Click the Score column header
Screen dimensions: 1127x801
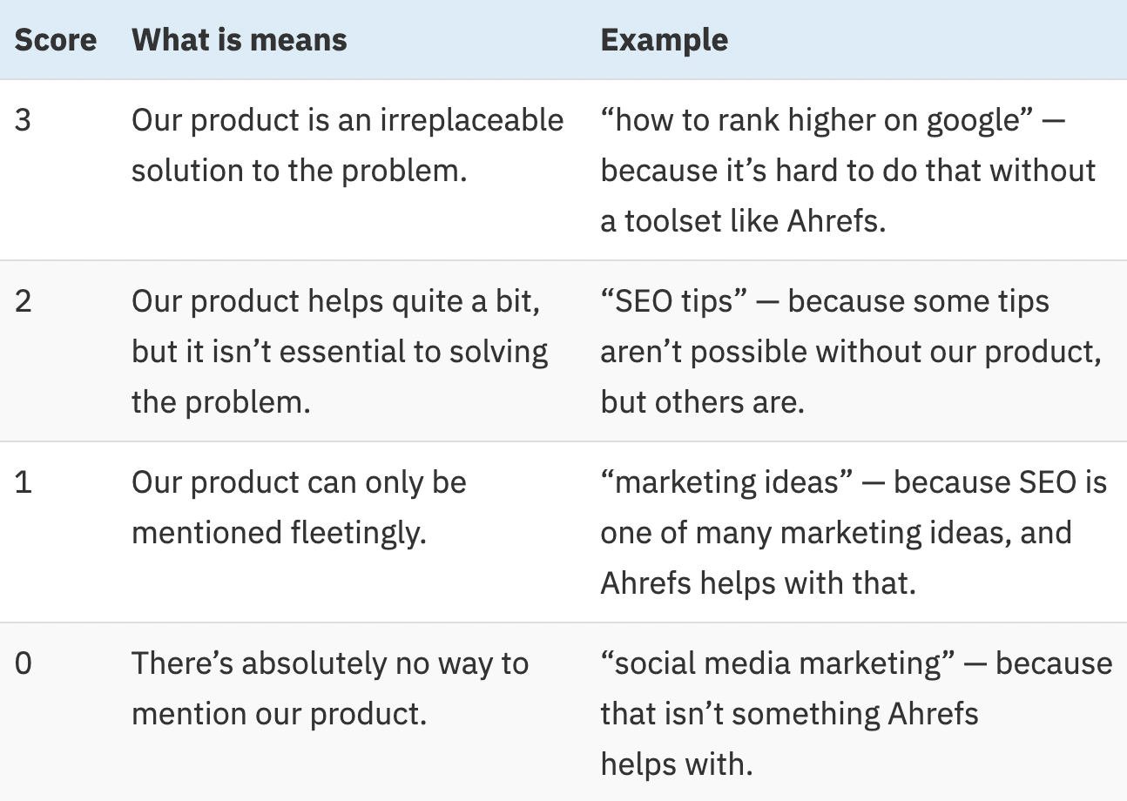tap(56, 40)
